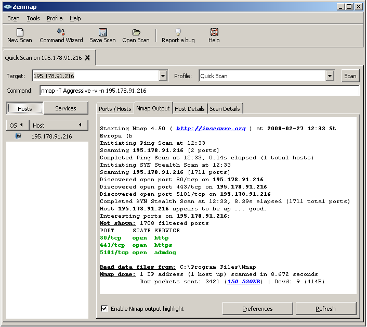
Task: Click the Services toggle button
Action: click(66, 108)
